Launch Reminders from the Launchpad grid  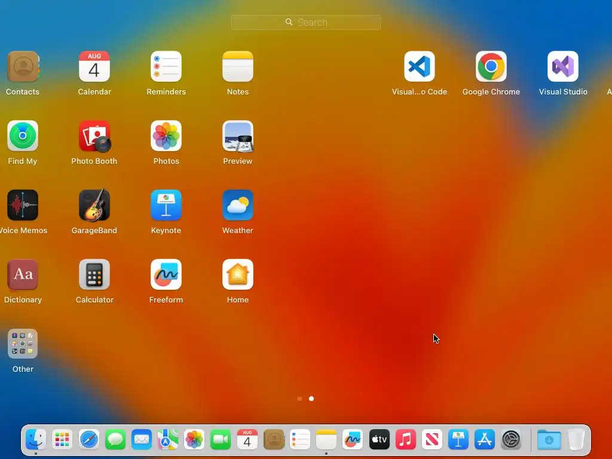point(166,66)
